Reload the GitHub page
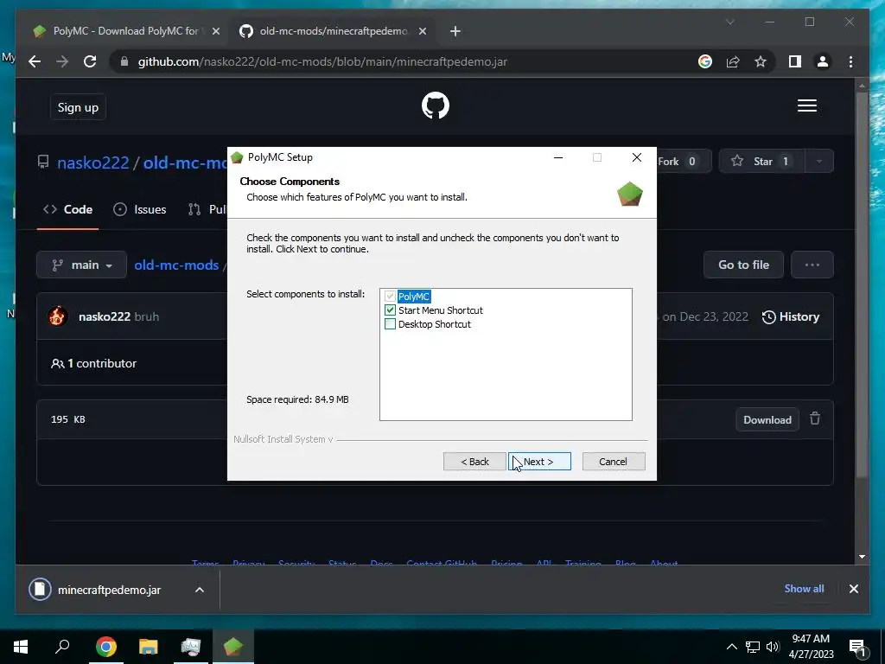Viewport: 885px width, 664px height. [x=90, y=61]
